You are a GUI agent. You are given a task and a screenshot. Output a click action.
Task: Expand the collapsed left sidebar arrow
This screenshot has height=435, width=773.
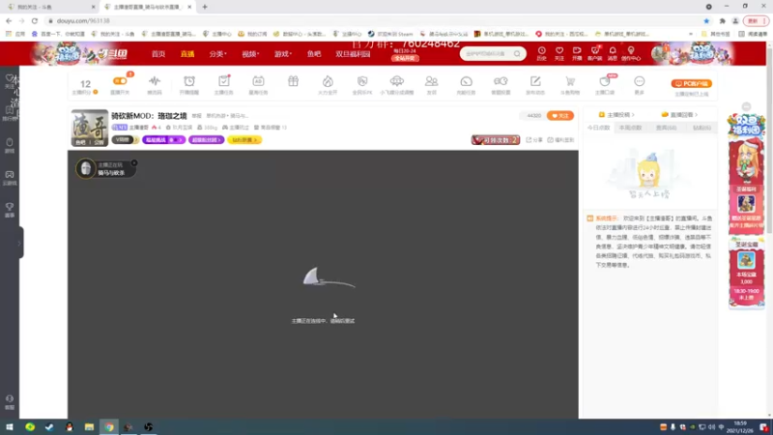tap(19, 243)
